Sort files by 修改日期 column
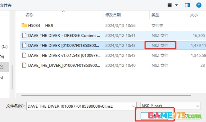This screenshot has height=122, width=206. [113, 15]
